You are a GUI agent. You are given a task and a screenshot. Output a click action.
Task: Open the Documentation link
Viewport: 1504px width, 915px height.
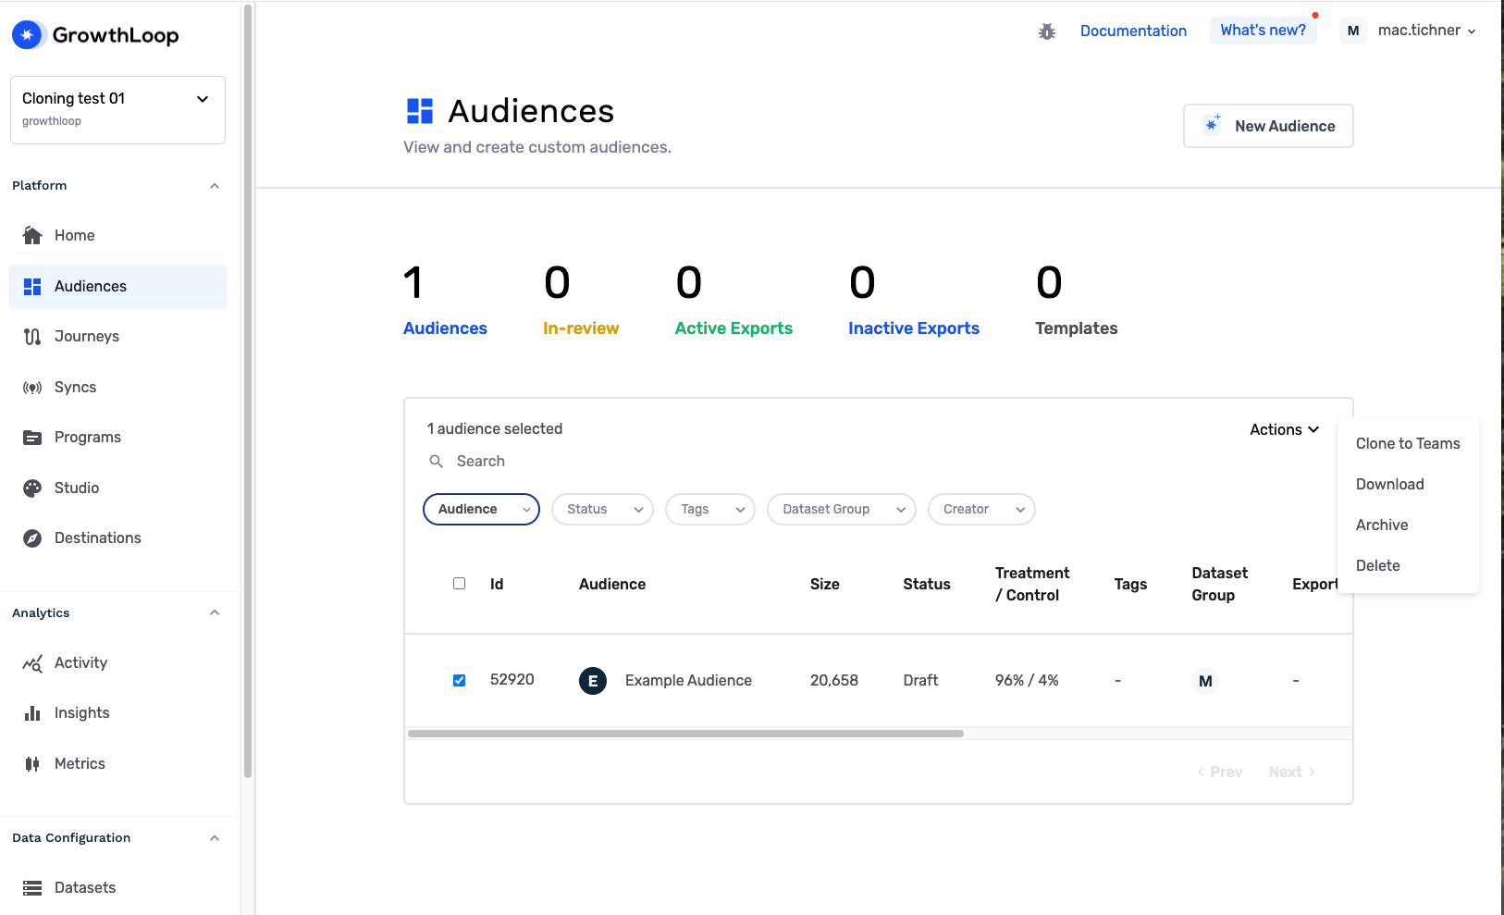click(1133, 31)
